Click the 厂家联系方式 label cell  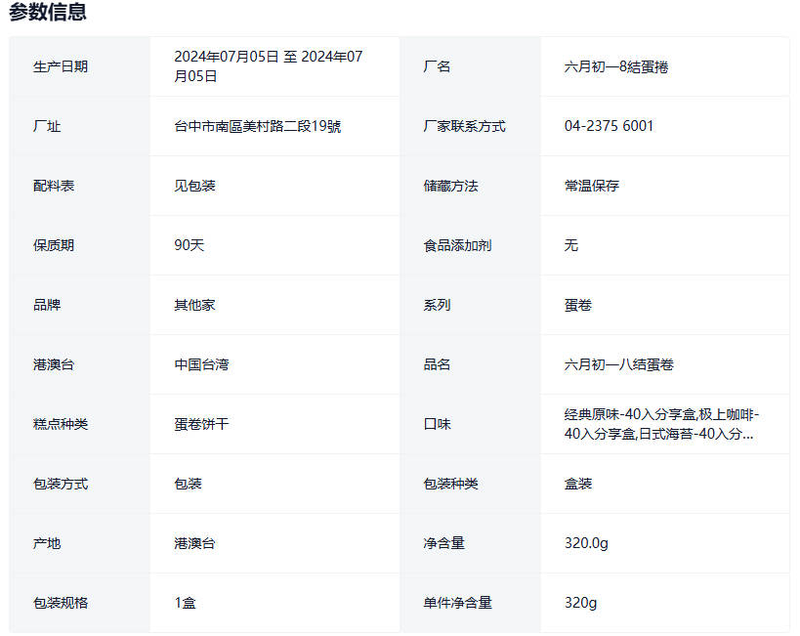[x=465, y=126]
